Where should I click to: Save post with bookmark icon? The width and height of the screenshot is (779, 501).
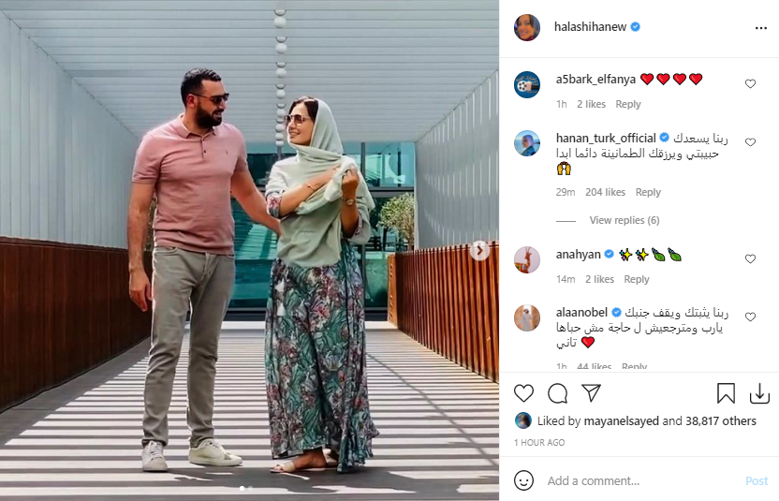click(x=726, y=393)
